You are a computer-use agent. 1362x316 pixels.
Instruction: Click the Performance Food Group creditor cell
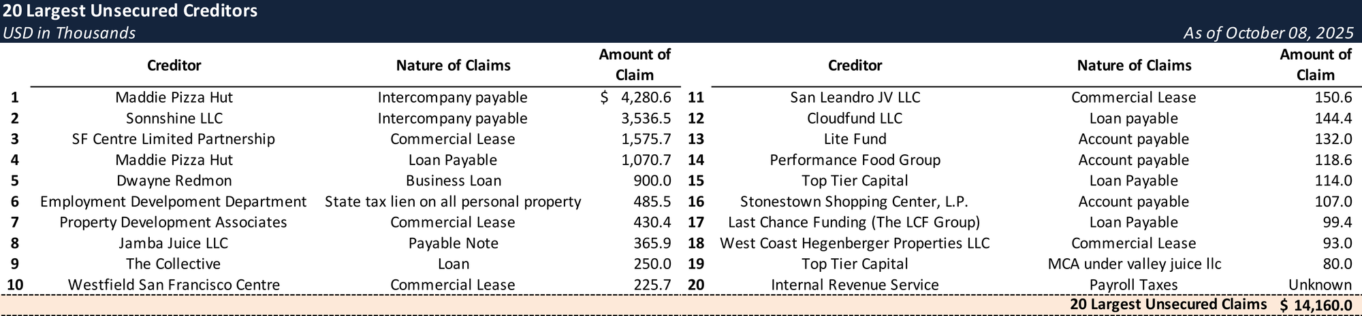pos(855,160)
